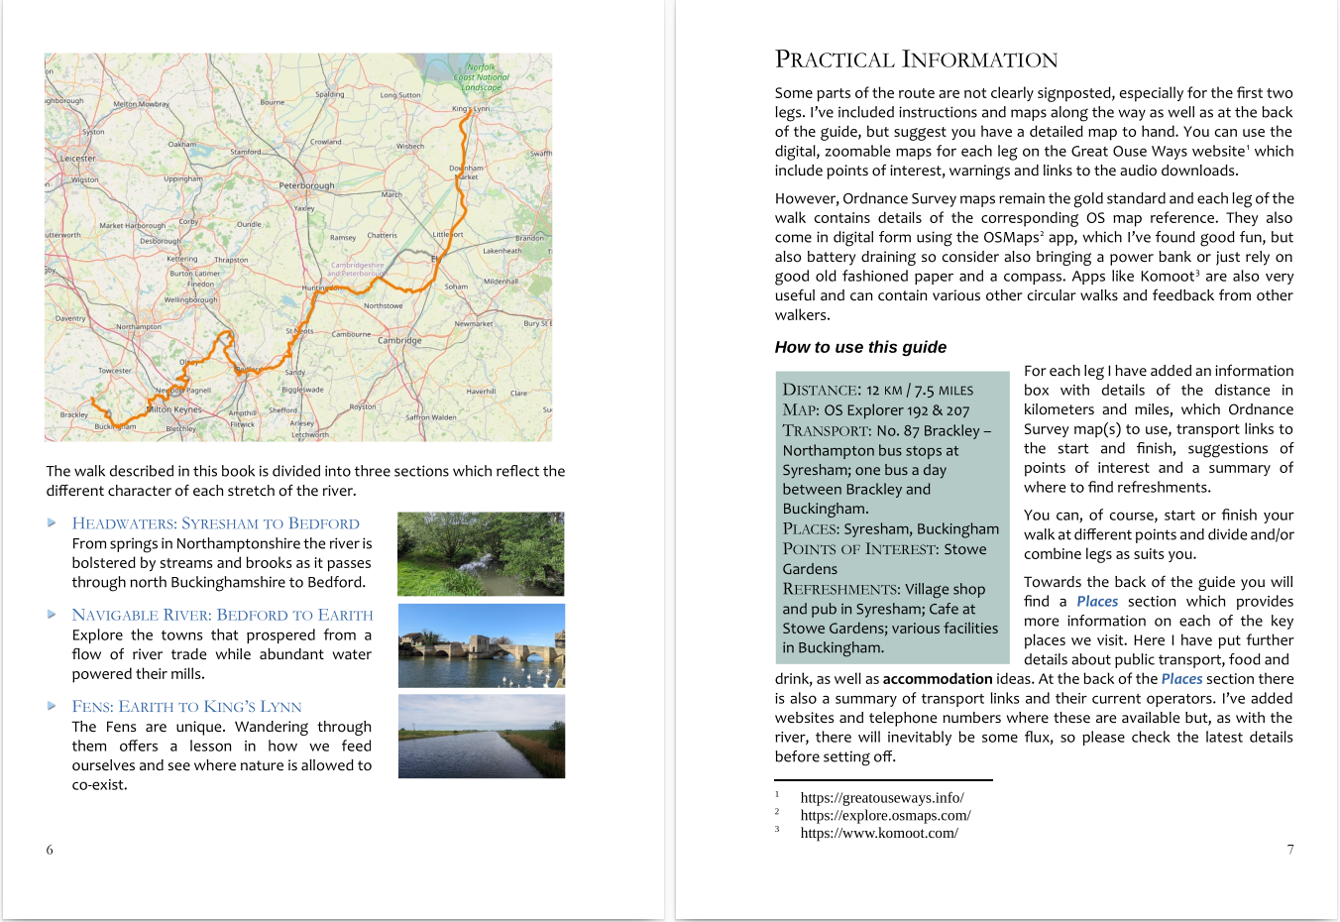Click the Transport: No. 87 Brackley line
The image size is (1340, 922).
click(x=887, y=430)
